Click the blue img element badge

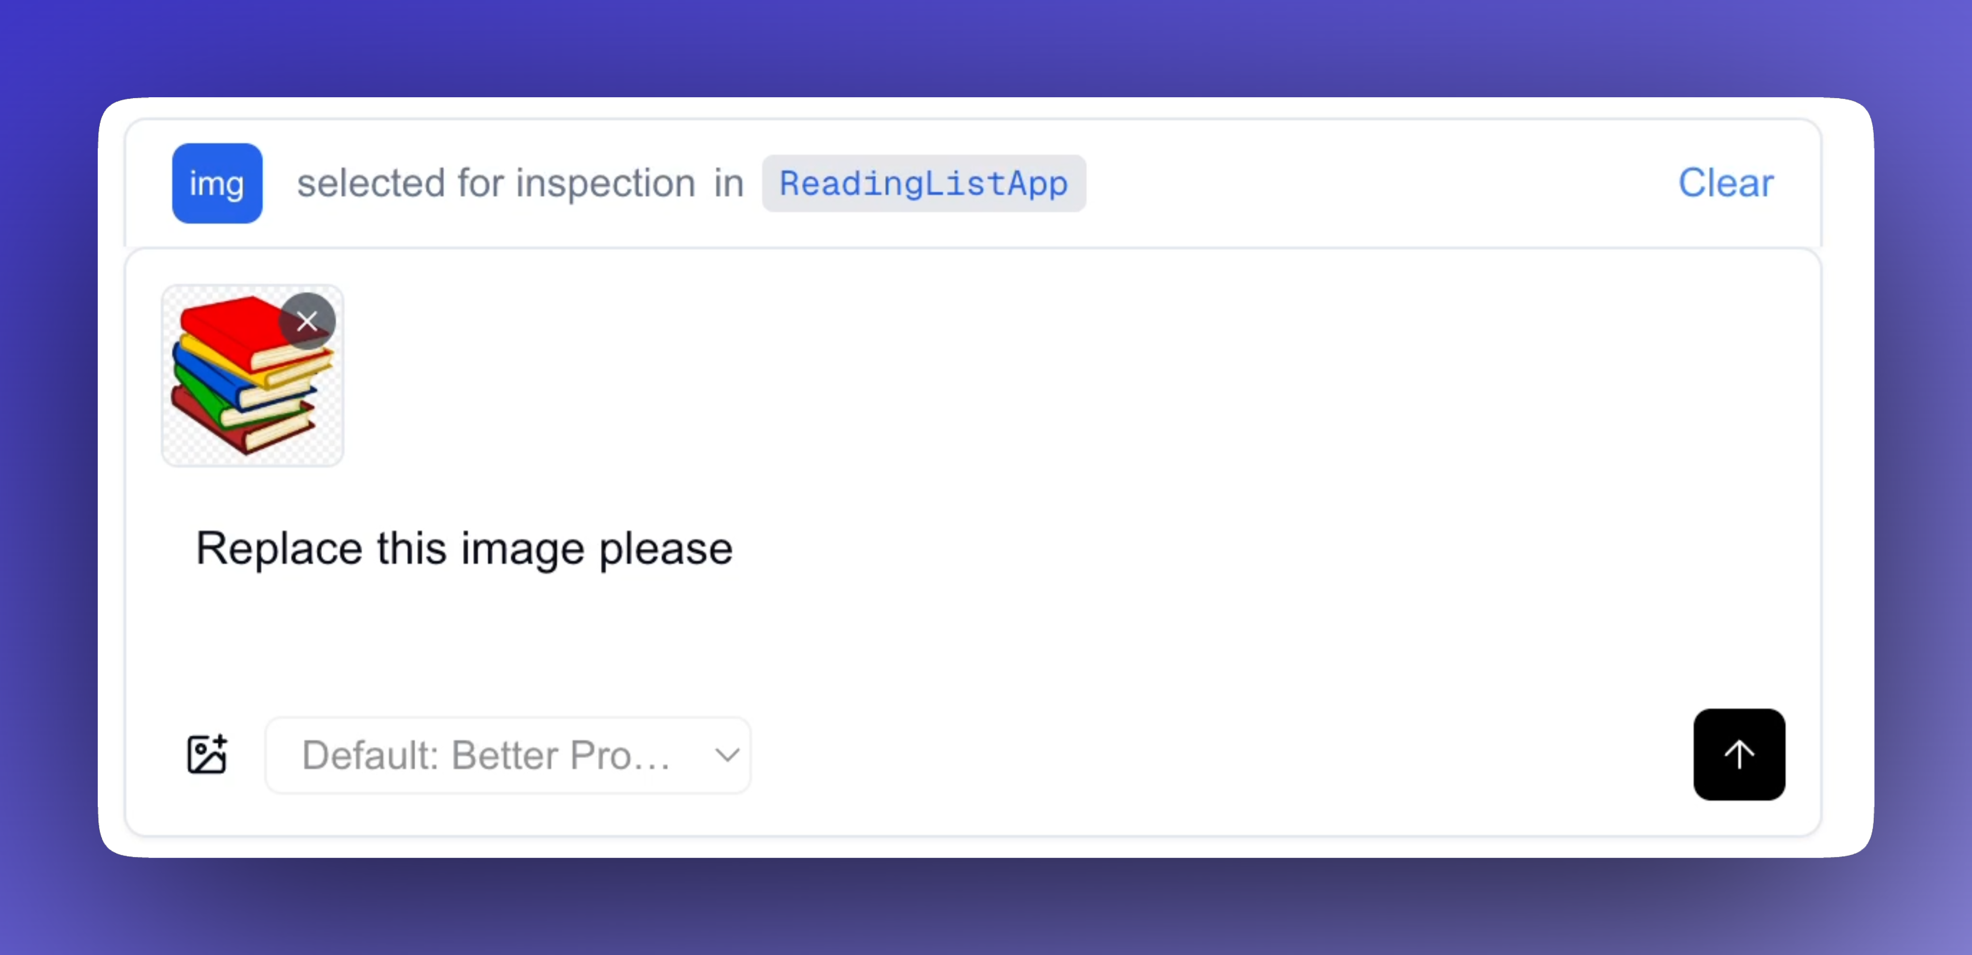[x=217, y=183]
